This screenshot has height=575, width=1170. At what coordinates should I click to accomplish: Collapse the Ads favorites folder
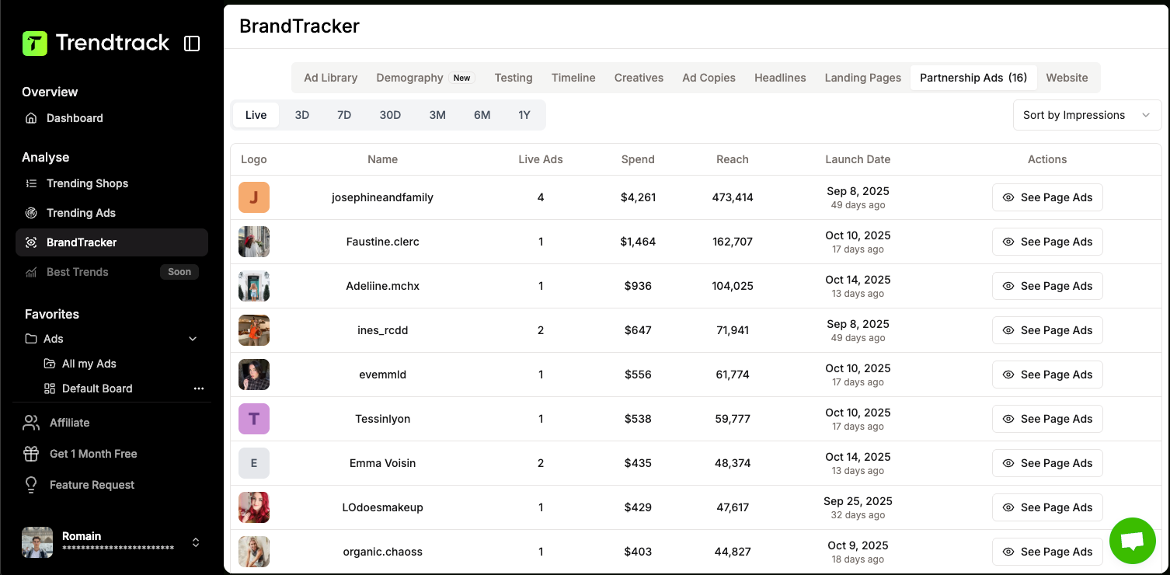coord(193,339)
